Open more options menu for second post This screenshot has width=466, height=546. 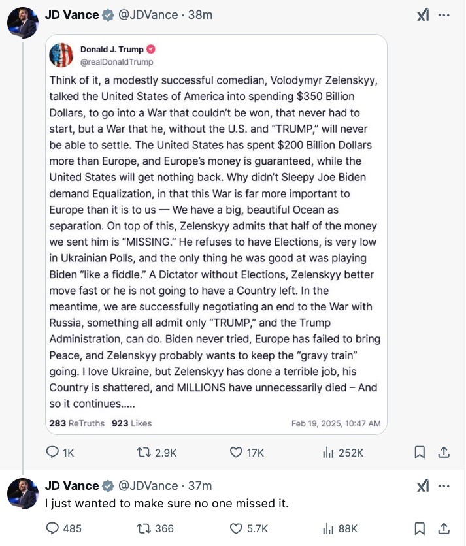[x=444, y=486]
